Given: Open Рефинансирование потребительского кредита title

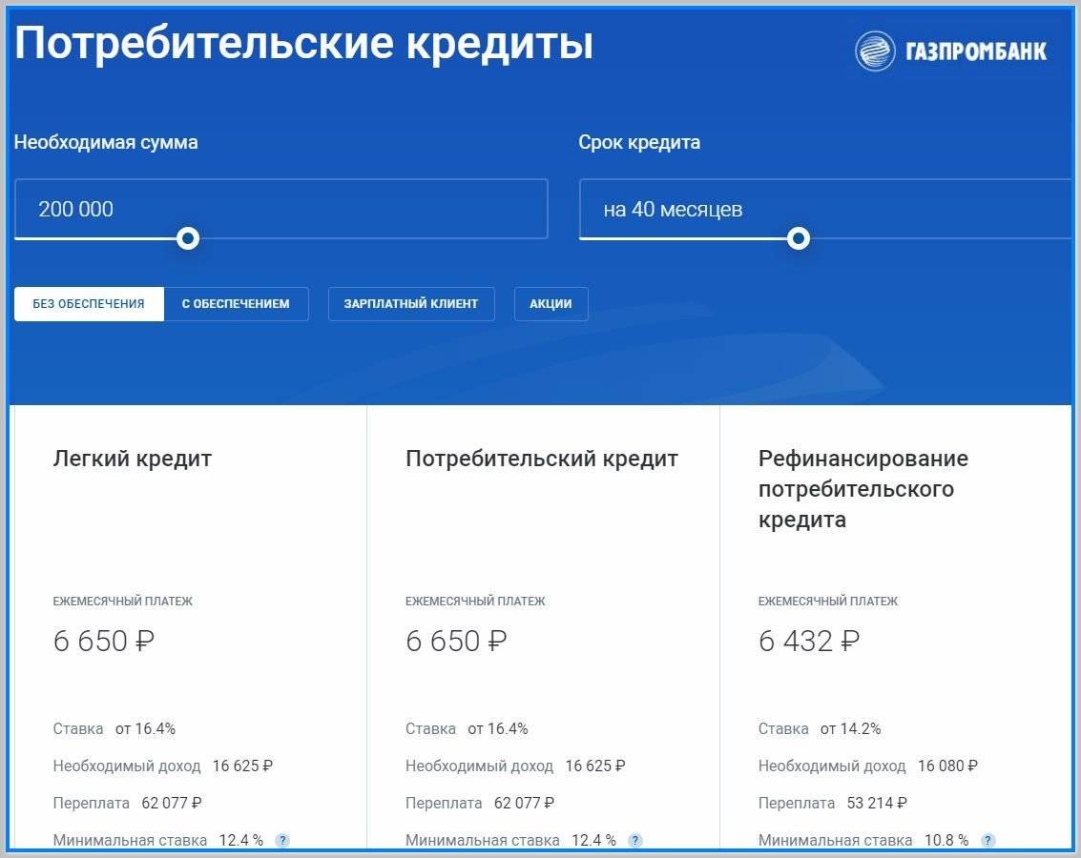Looking at the screenshot, I should tap(863, 489).
